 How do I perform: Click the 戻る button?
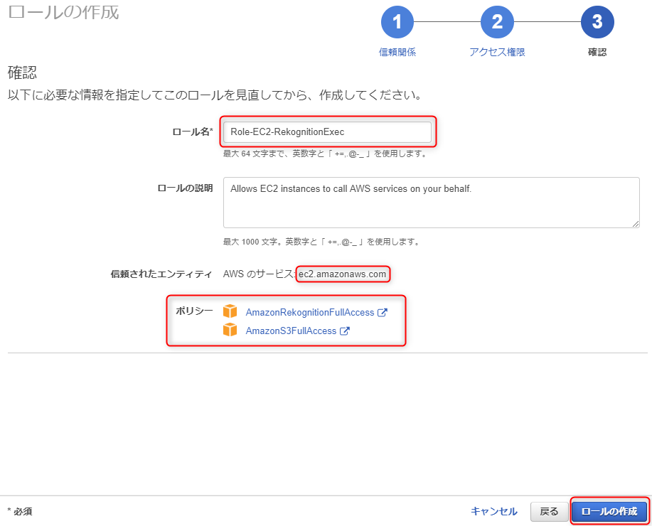click(x=549, y=512)
